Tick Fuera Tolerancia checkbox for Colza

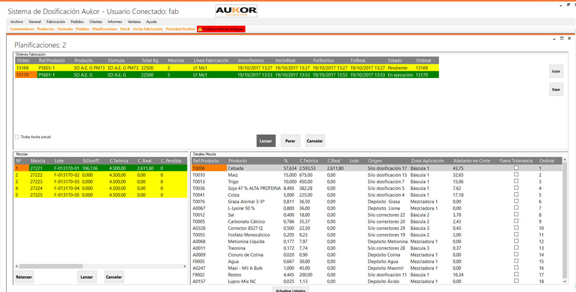[516, 194]
